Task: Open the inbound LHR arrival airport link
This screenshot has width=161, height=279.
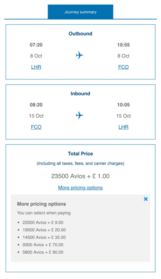Action: (x=124, y=127)
